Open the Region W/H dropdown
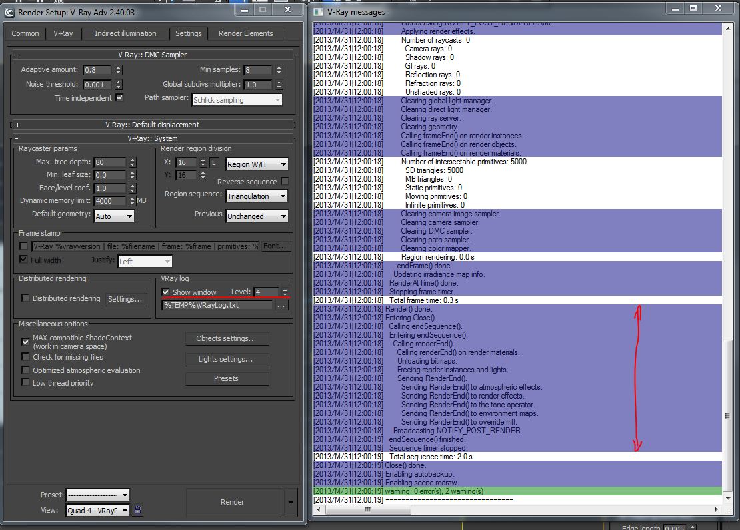 pos(257,164)
